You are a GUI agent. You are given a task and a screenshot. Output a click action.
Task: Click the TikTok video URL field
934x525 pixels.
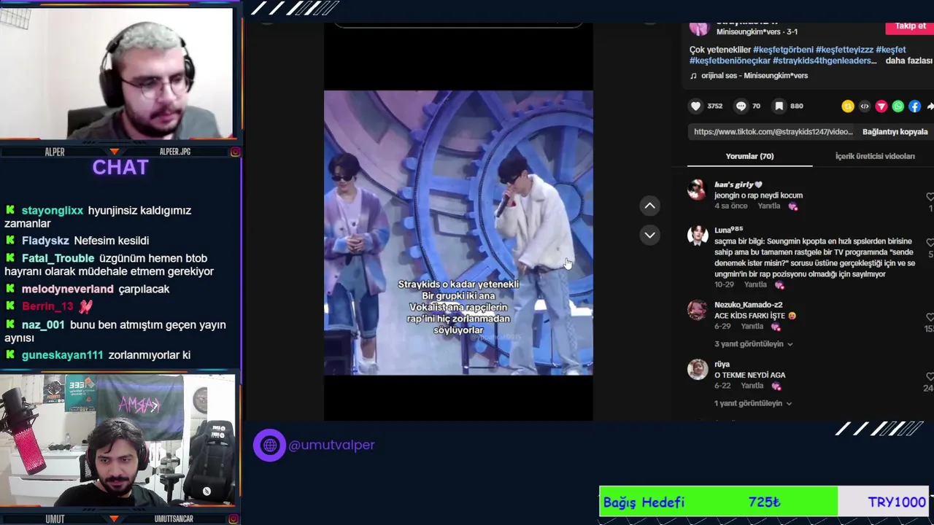pyautogui.click(x=773, y=132)
